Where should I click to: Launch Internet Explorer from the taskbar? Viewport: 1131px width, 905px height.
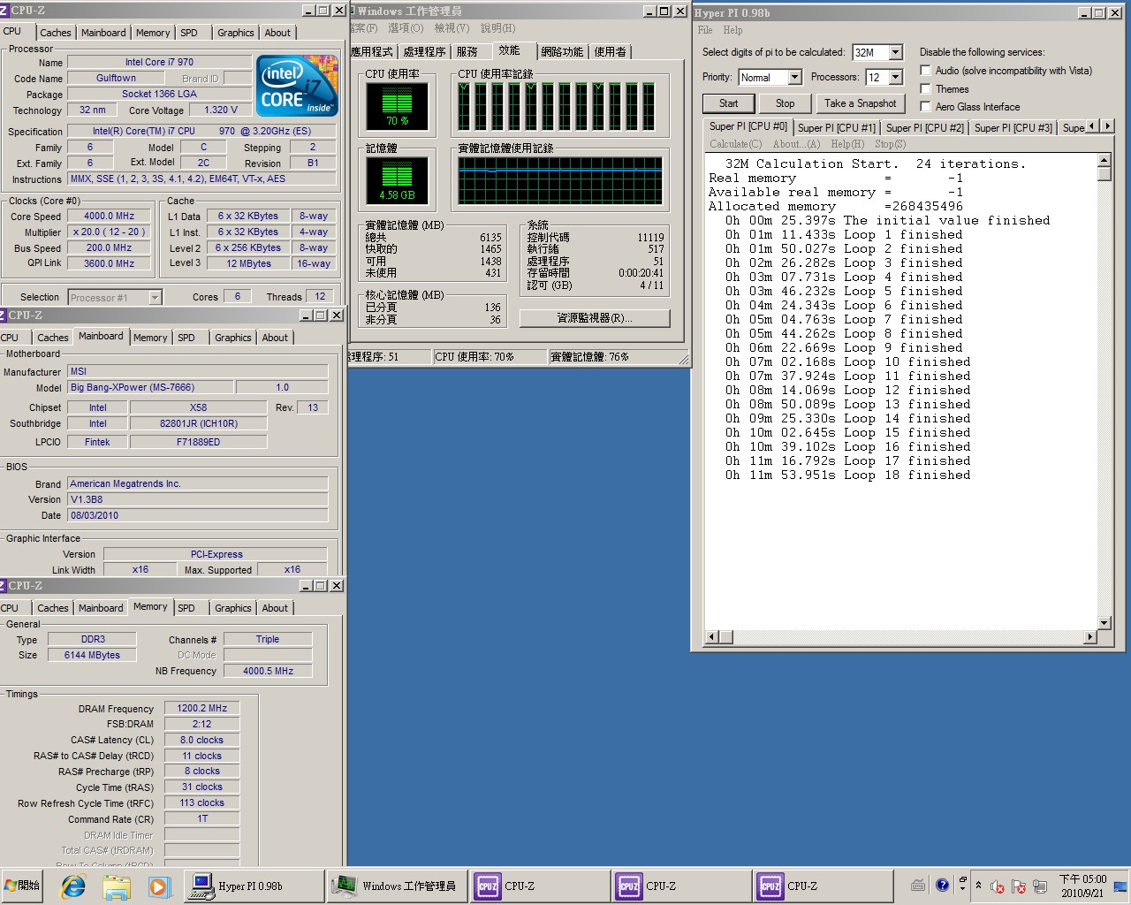[x=73, y=886]
